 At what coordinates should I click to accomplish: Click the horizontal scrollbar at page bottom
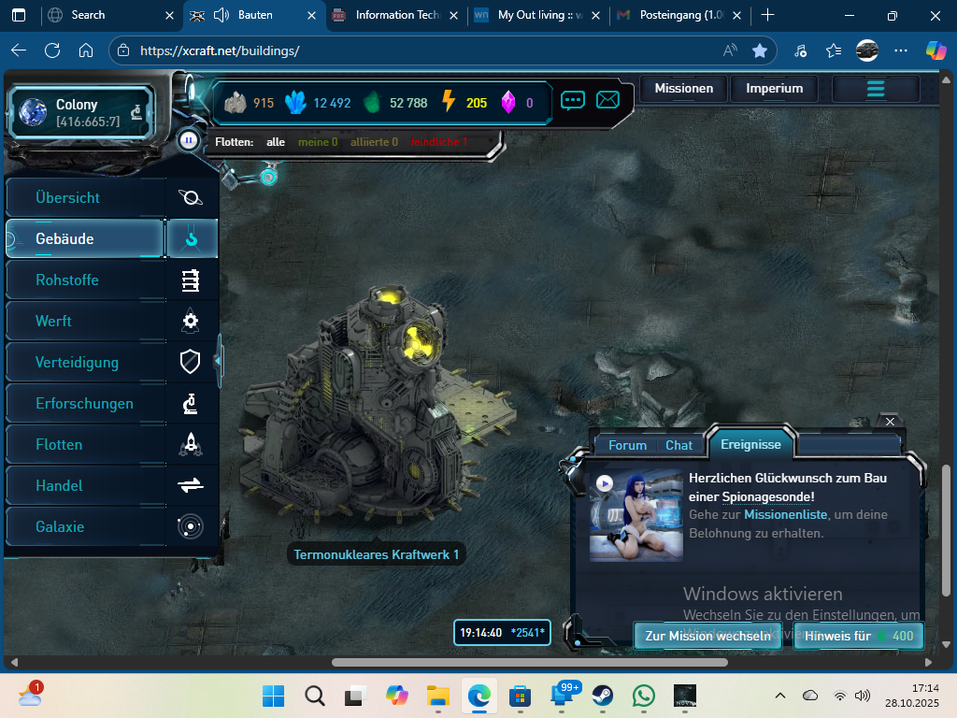pyautogui.click(x=528, y=663)
